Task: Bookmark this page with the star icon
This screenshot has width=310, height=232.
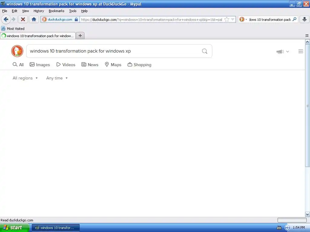Action: tap(227, 19)
